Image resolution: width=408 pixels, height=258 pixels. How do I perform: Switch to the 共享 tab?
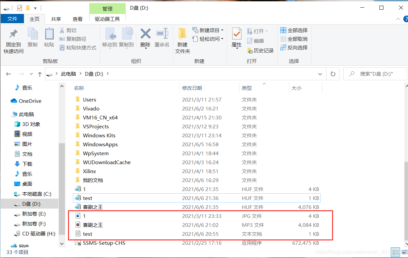[56, 19]
